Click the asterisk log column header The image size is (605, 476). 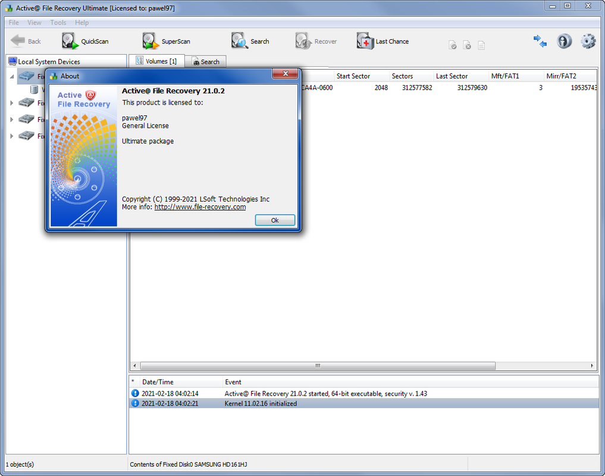point(133,382)
